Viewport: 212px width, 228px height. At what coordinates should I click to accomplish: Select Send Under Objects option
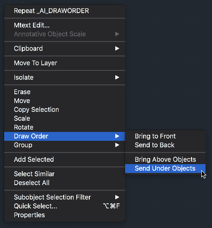[165, 168]
